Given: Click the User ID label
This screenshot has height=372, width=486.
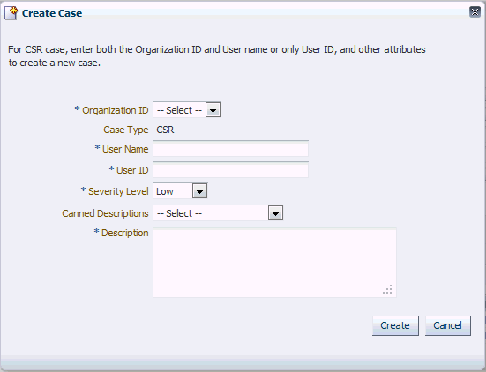Looking at the screenshot, I should tap(132, 170).
